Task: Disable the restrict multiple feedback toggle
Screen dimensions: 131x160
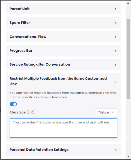Action: (13, 104)
